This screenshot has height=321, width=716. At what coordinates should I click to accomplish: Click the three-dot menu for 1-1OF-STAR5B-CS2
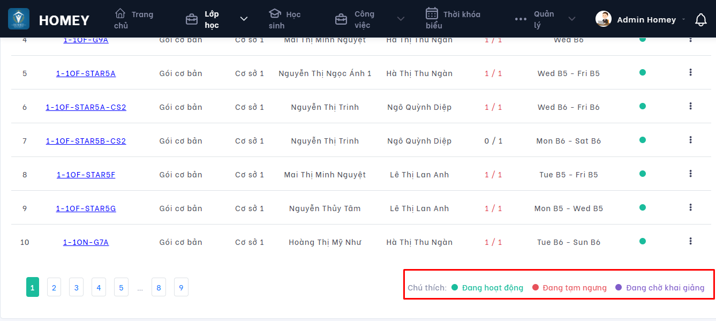690,140
